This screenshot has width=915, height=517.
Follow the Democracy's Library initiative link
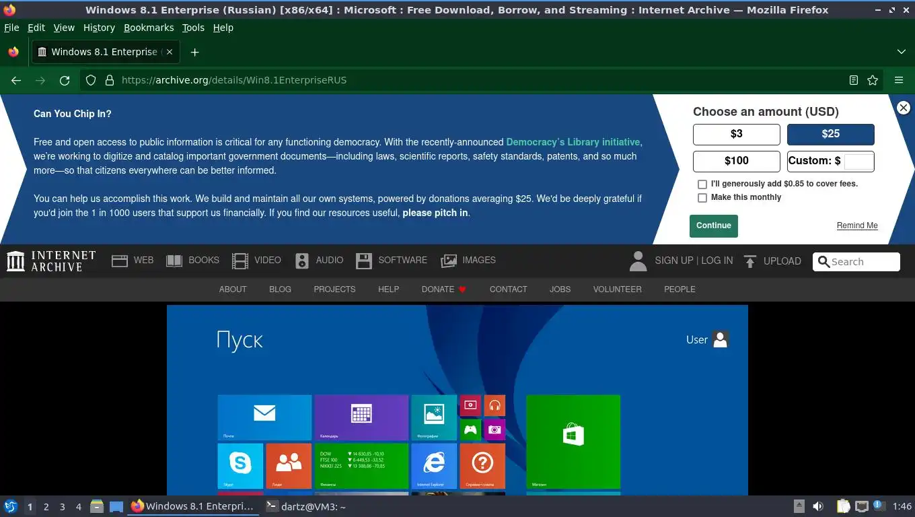[x=573, y=142]
